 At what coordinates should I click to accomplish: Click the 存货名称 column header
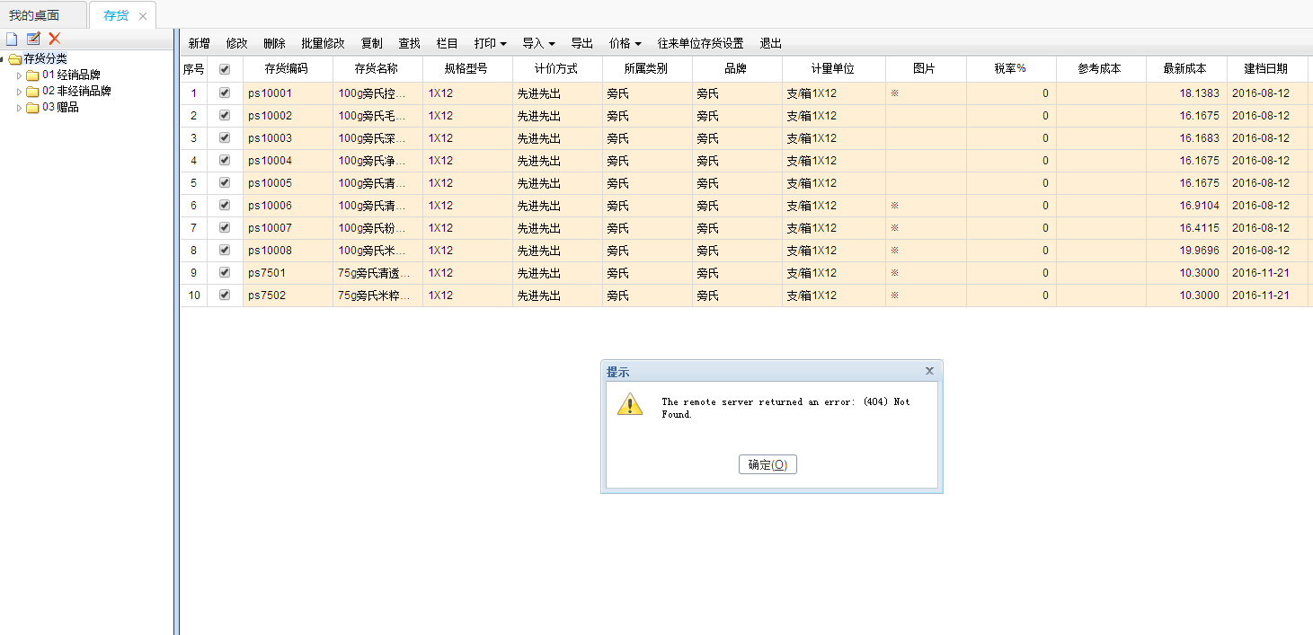(x=377, y=69)
